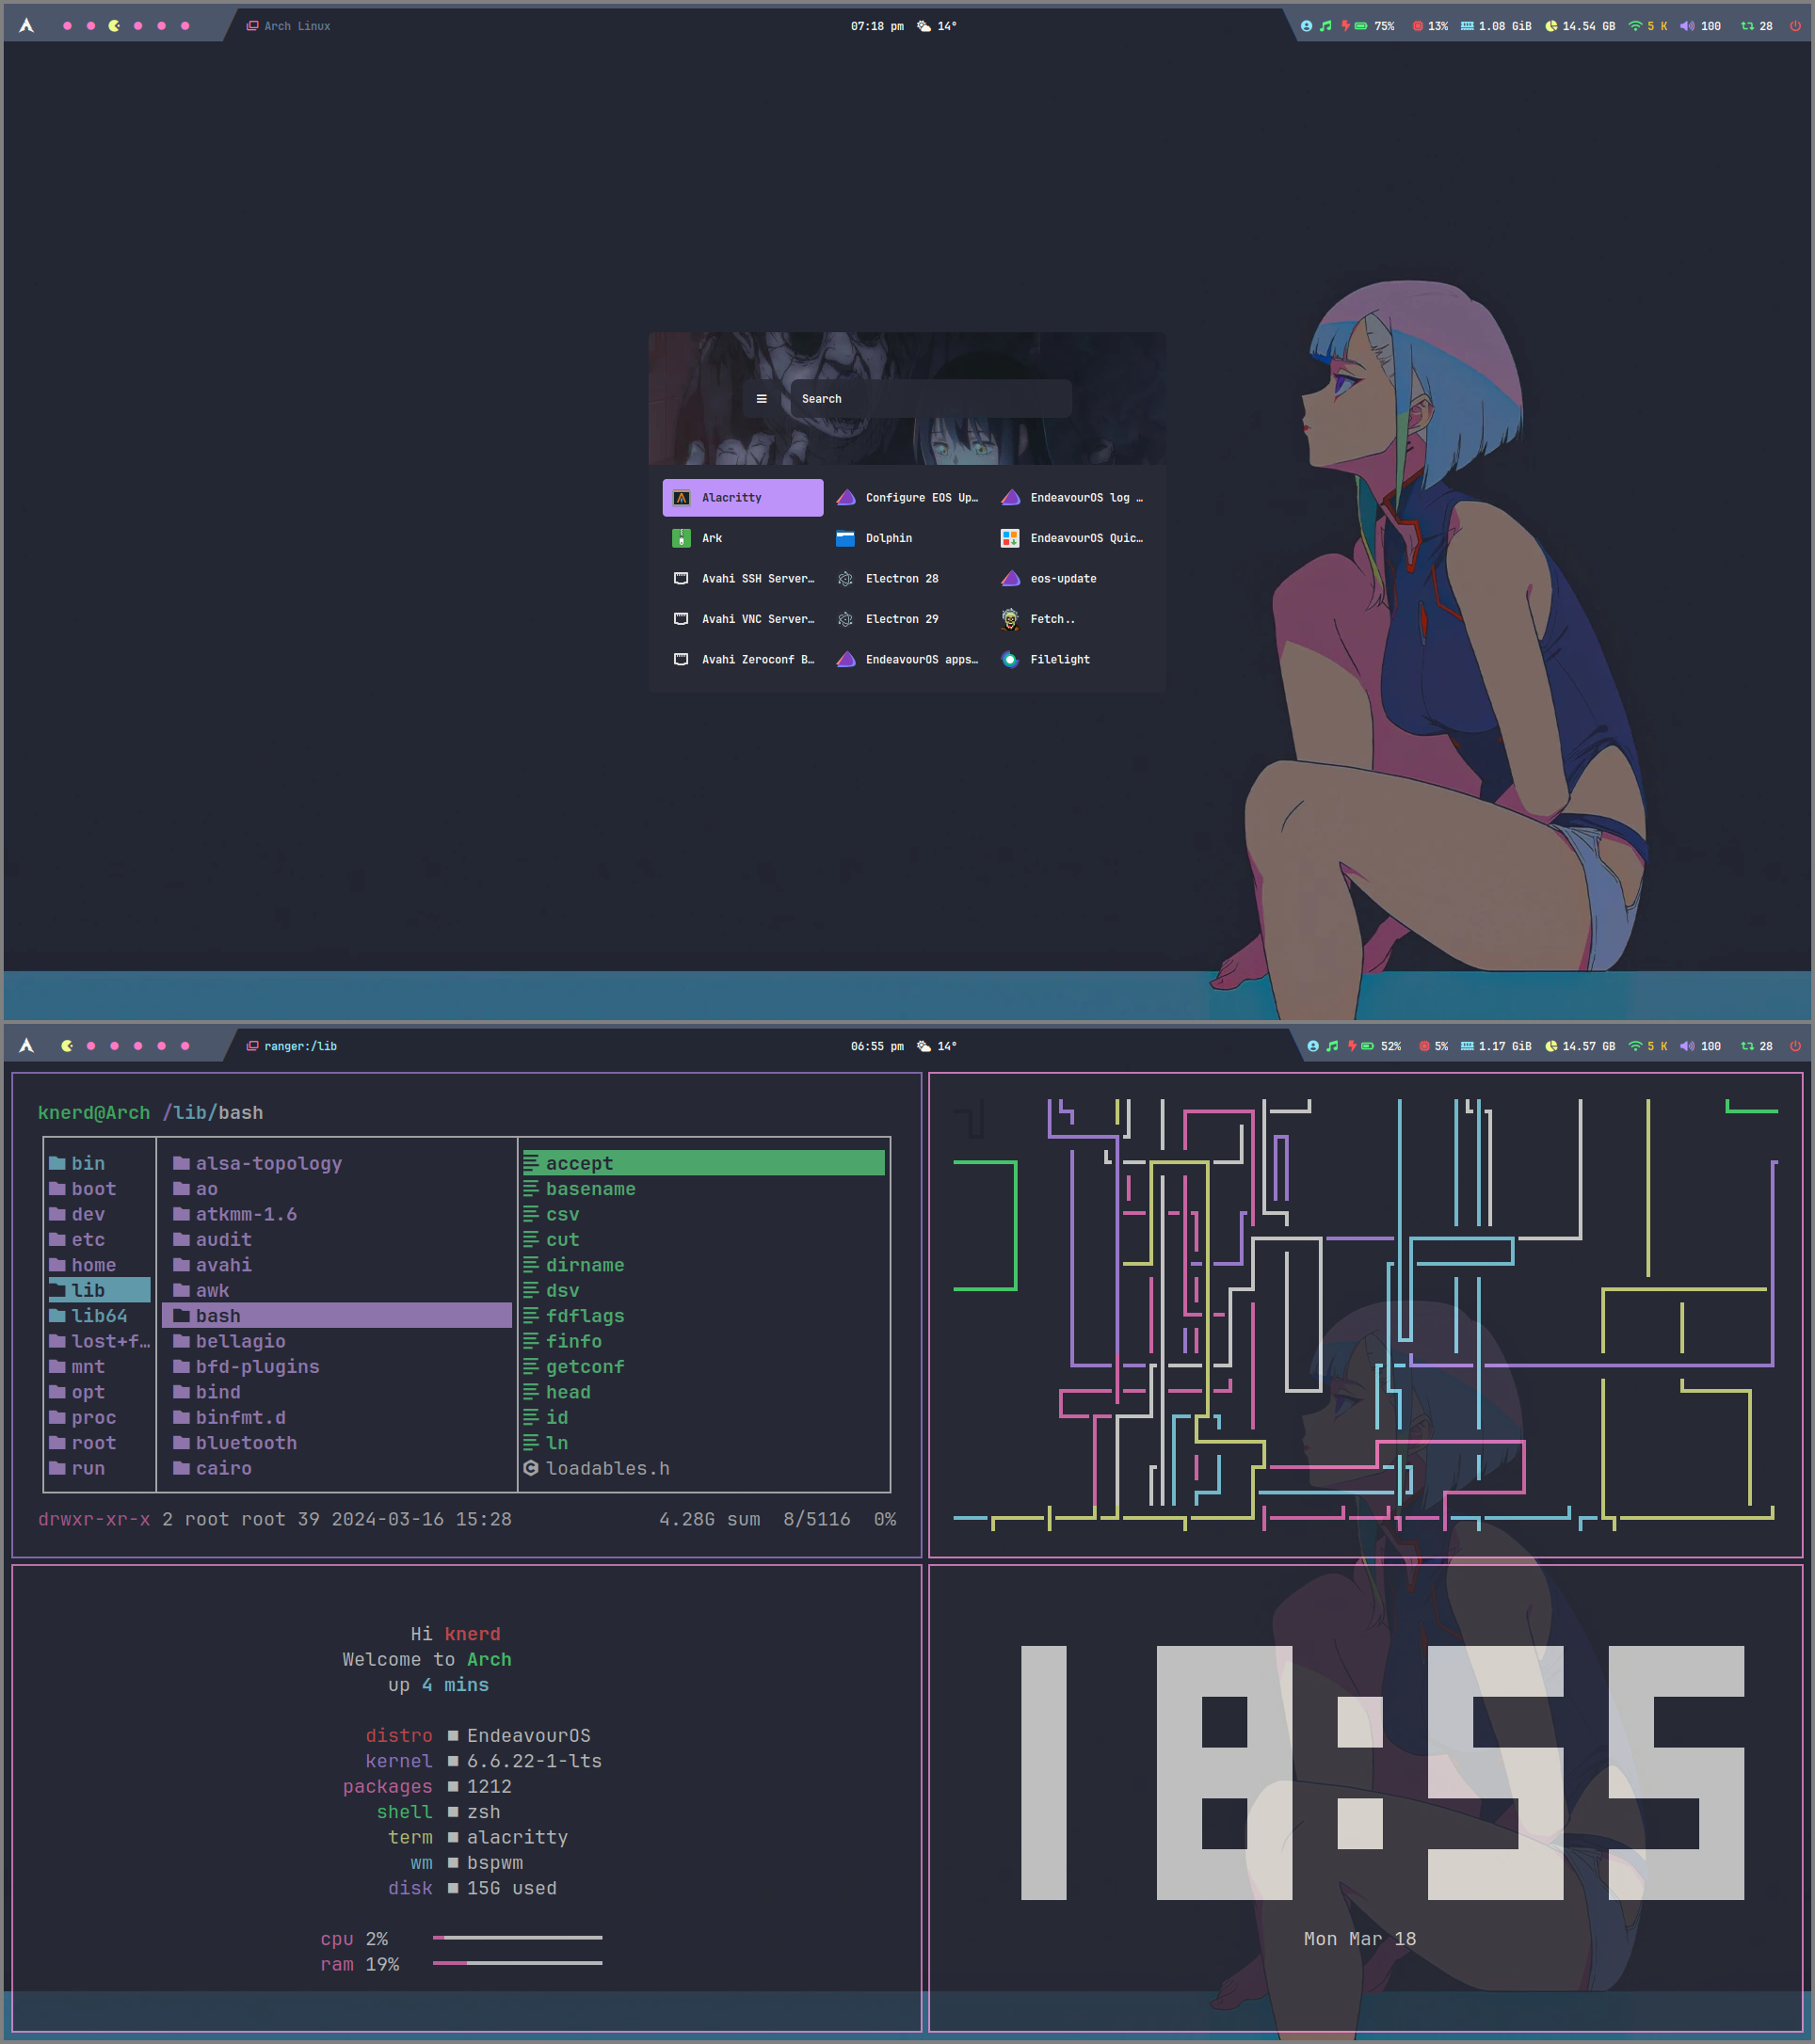Screen dimensions: 1815x2044
Task: Select the bin folder in ranger
Action: pyautogui.click(x=99, y=1163)
